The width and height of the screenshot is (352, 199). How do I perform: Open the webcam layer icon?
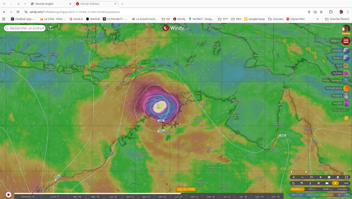tap(327, 183)
